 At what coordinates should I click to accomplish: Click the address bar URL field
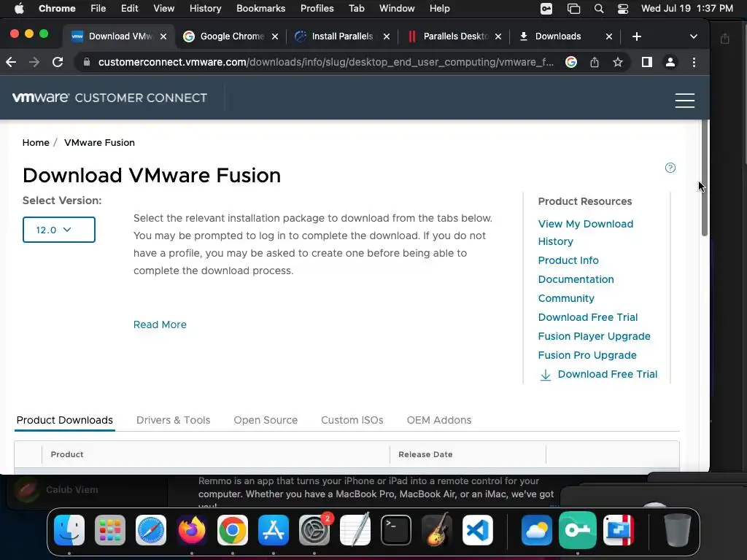pyautogui.click(x=326, y=62)
